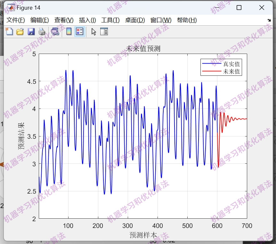Open the Property Inspector icon

pyautogui.click(x=104, y=32)
